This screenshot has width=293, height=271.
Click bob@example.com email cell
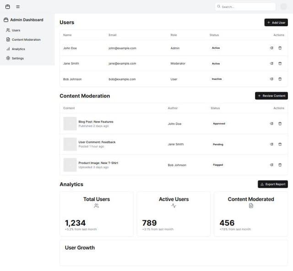[x=122, y=79]
